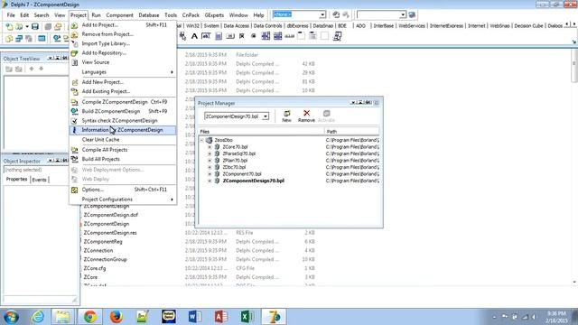578x325 pixels.
Task: Click the Toggle Form/Unit icon in the toolbar
Action: (x=29, y=38)
